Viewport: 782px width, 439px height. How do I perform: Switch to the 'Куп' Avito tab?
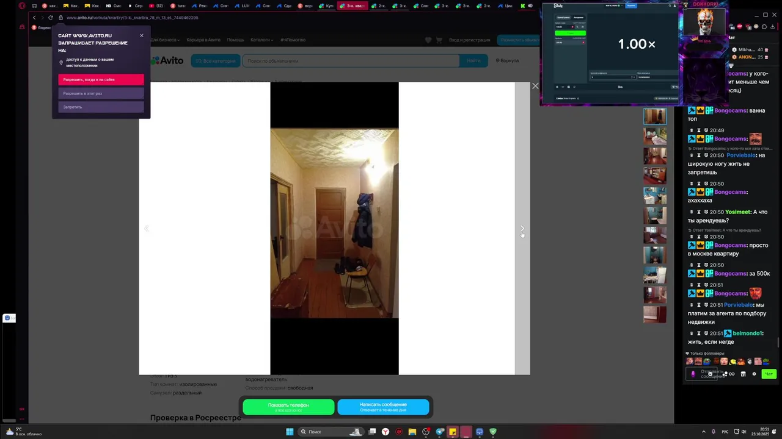coord(327,5)
